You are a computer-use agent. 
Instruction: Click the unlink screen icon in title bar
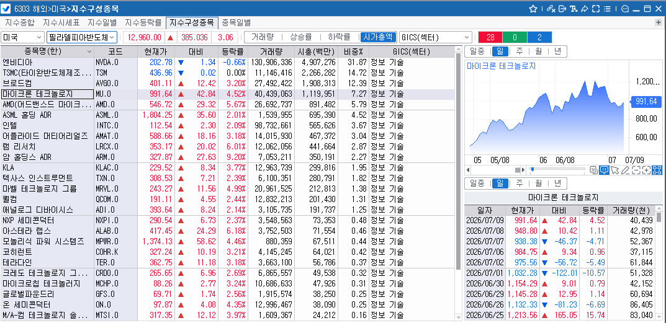coord(551,9)
